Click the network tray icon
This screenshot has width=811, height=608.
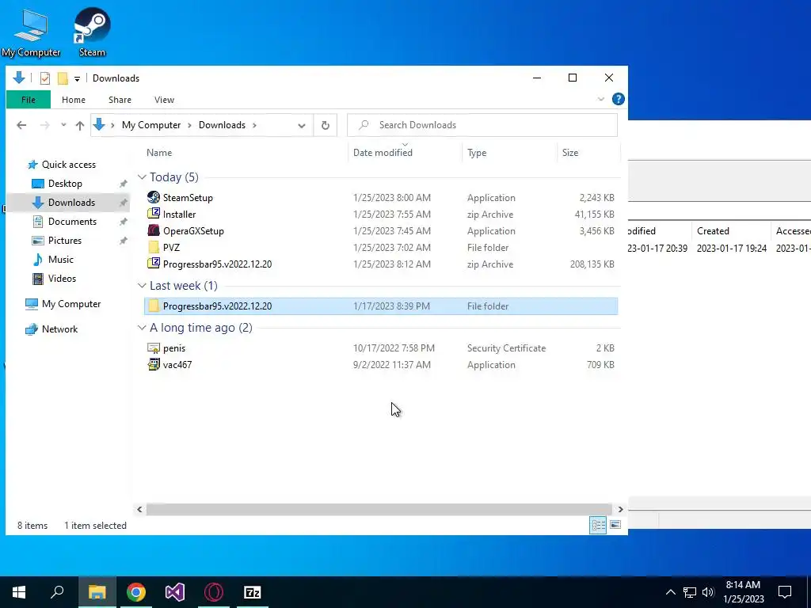pyautogui.click(x=690, y=592)
